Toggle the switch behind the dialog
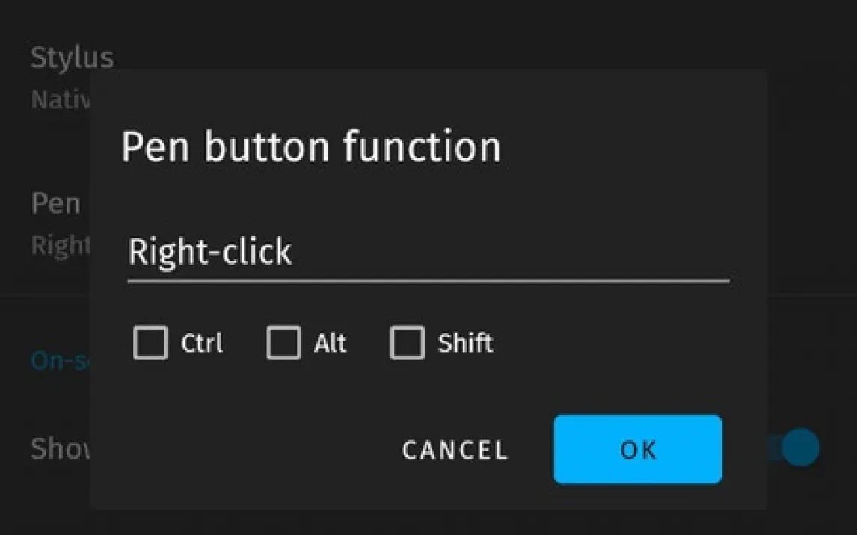This screenshot has width=857, height=535. [x=797, y=448]
